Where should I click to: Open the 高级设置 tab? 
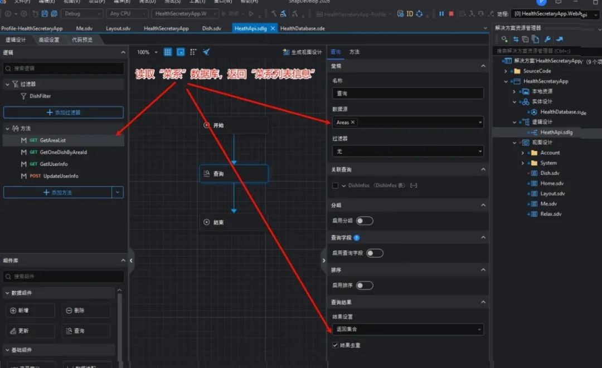(48, 40)
